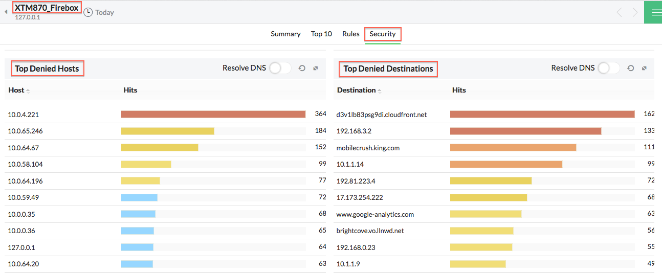The image size is (662, 273).
Task: Open the mobilecrush.king.com destination
Action: pyautogui.click(x=368, y=148)
